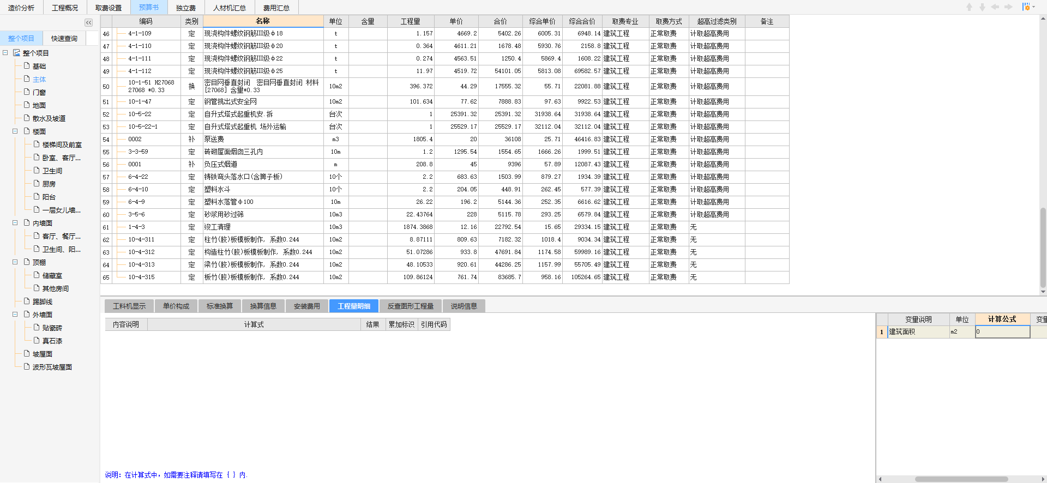Open the 单价构成 tab
This screenshot has height=483, width=1047.
176,306
